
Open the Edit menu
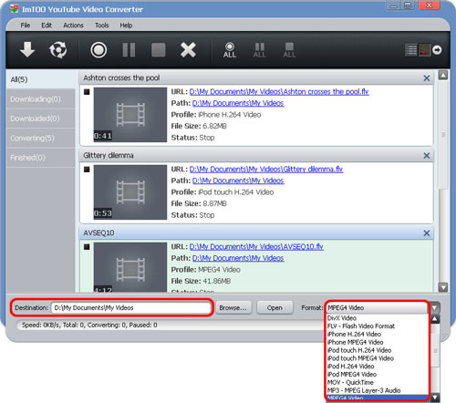tap(47, 26)
